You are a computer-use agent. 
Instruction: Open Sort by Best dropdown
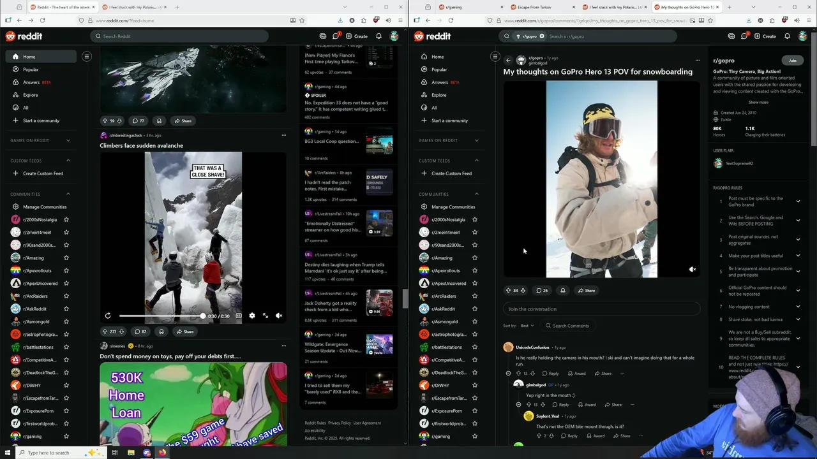pyautogui.click(x=527, y=326)
